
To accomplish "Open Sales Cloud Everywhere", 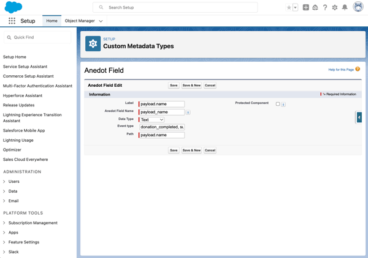I will [25, 160].
